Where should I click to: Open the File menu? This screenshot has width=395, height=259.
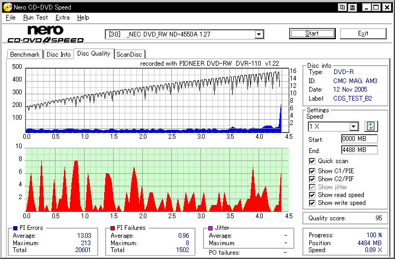(11, 17)
